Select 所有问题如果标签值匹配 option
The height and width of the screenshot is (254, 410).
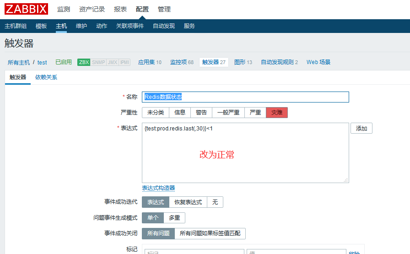coord(210,233)
